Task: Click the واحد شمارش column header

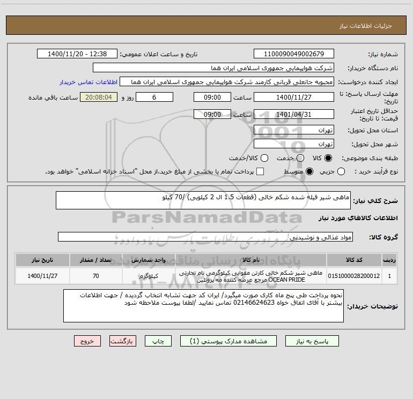Action: [149, 260]
